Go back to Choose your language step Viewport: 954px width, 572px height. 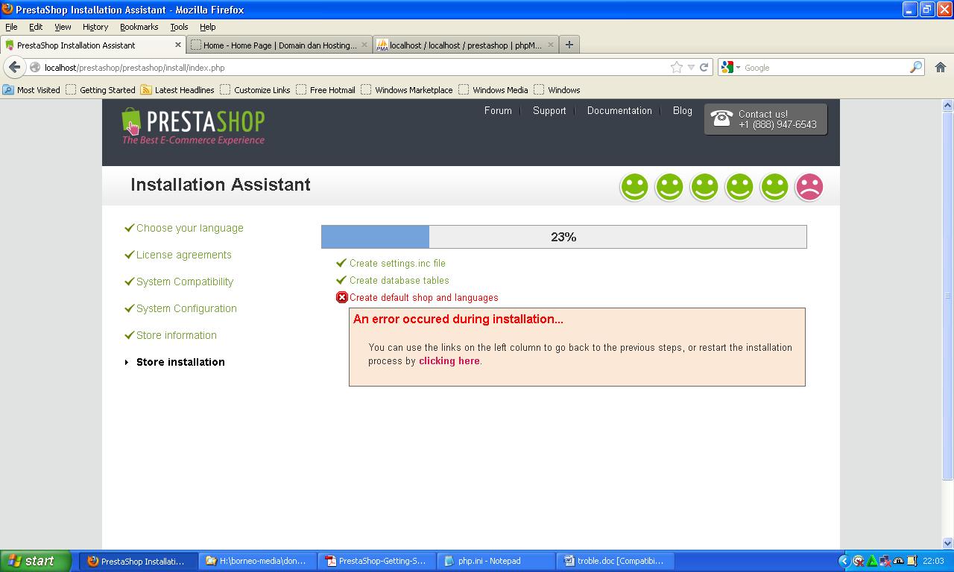[190, 228]
